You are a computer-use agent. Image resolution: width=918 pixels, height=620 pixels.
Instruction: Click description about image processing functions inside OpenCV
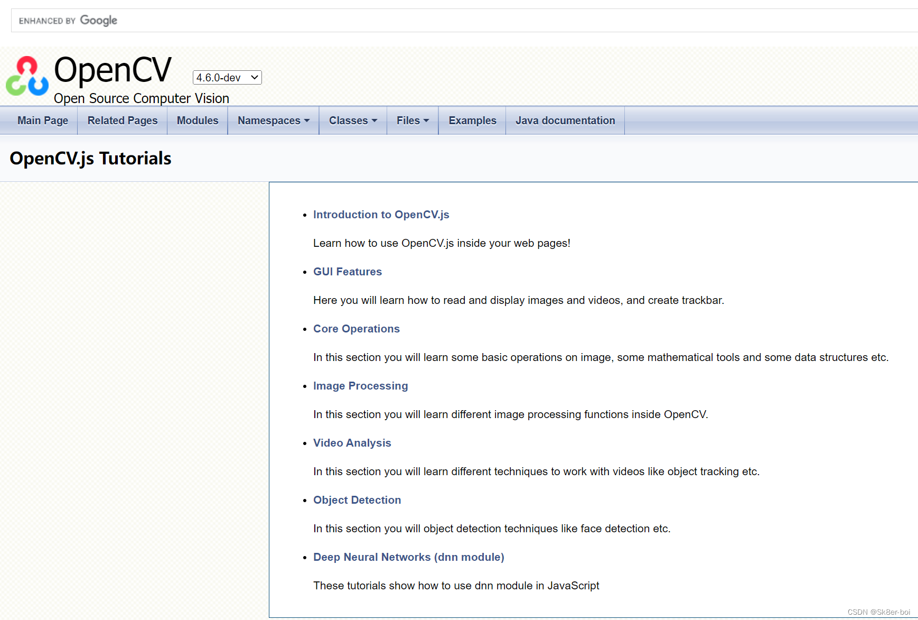[511, 414]
